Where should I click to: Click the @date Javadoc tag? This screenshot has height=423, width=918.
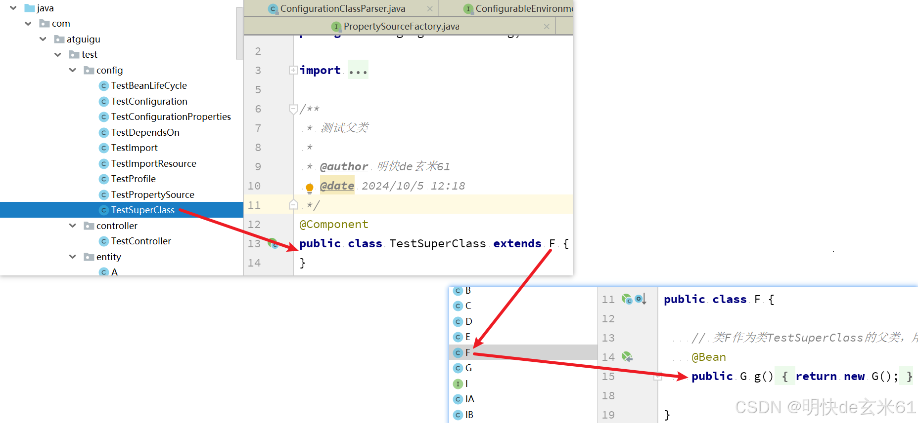click(x=337, y=186)
